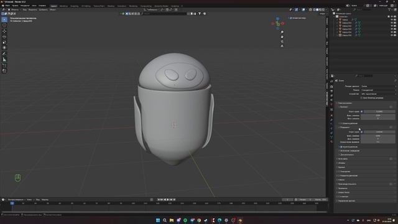398x224 pixels.
Task: Enable the viewport denoising checkbox
Action: point(341,123)
